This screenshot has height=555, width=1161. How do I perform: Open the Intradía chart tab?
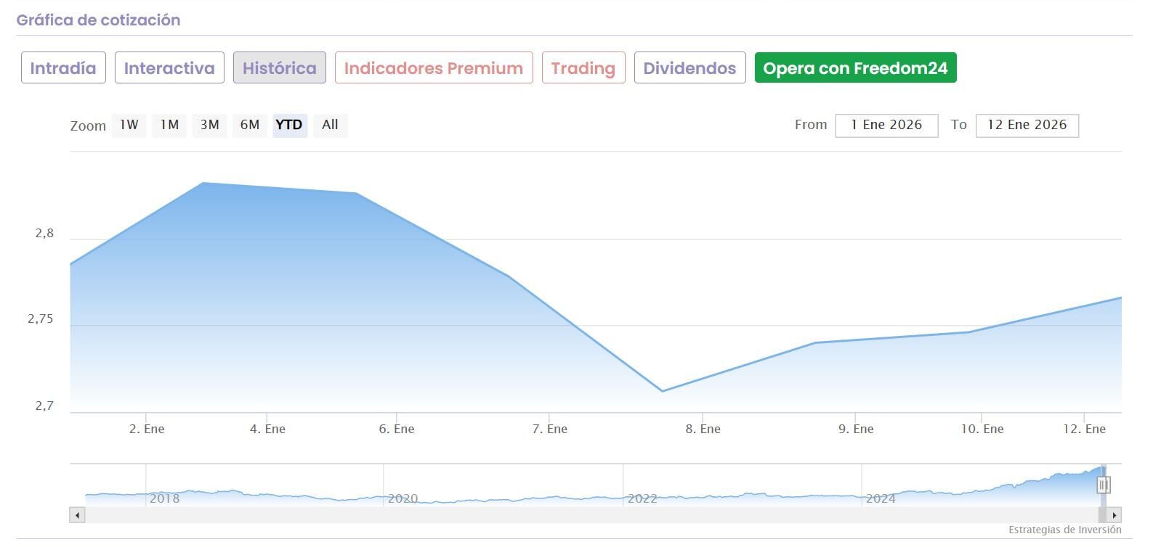[63, 68]
